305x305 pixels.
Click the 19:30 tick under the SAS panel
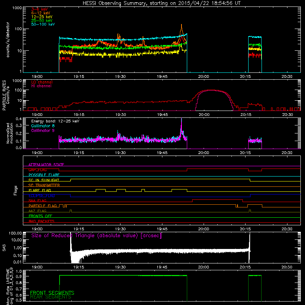(x=120, y=267)
